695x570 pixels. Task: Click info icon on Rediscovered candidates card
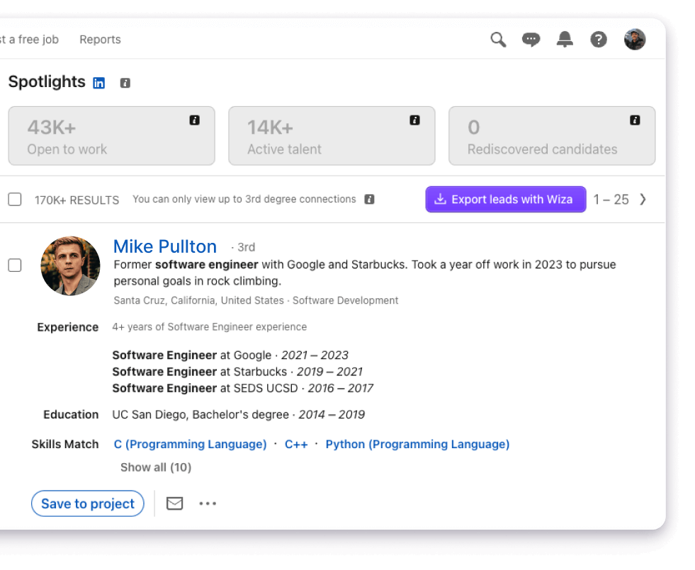(x=635, y=120)
